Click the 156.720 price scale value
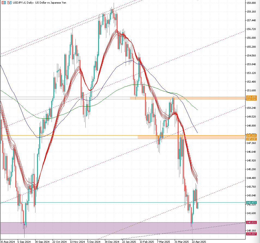 [x=251, y=29]
